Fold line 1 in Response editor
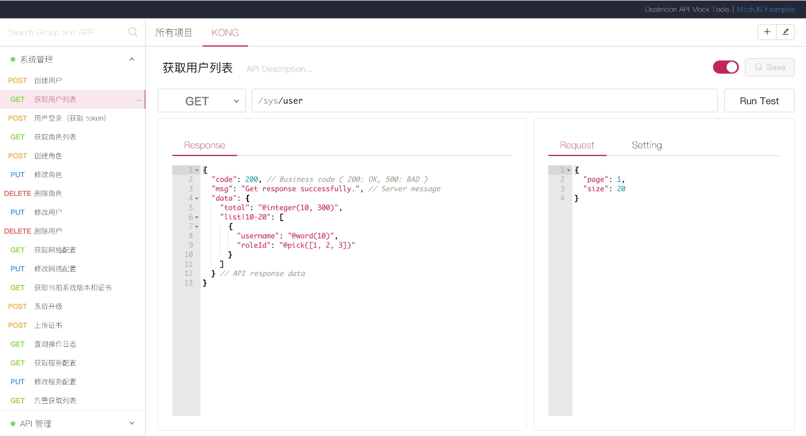Viewport: 806px width, 436px height. point(197,170)
